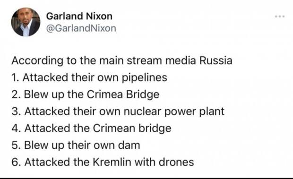Viewport: 293px width, 179px height.
Task: Click the @GarlandNixon handle
Action: point(81,28)
